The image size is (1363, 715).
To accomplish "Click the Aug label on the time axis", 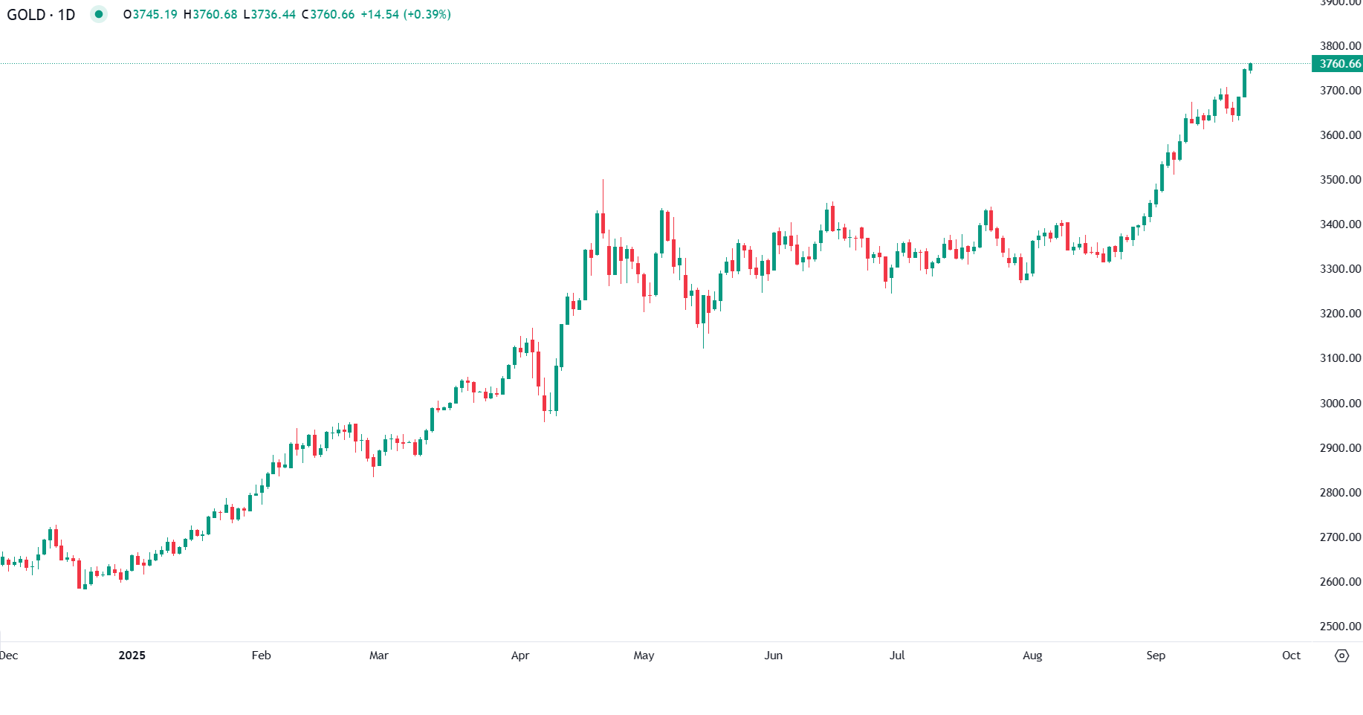I will pyautogui.click(x=1032, y=656).
